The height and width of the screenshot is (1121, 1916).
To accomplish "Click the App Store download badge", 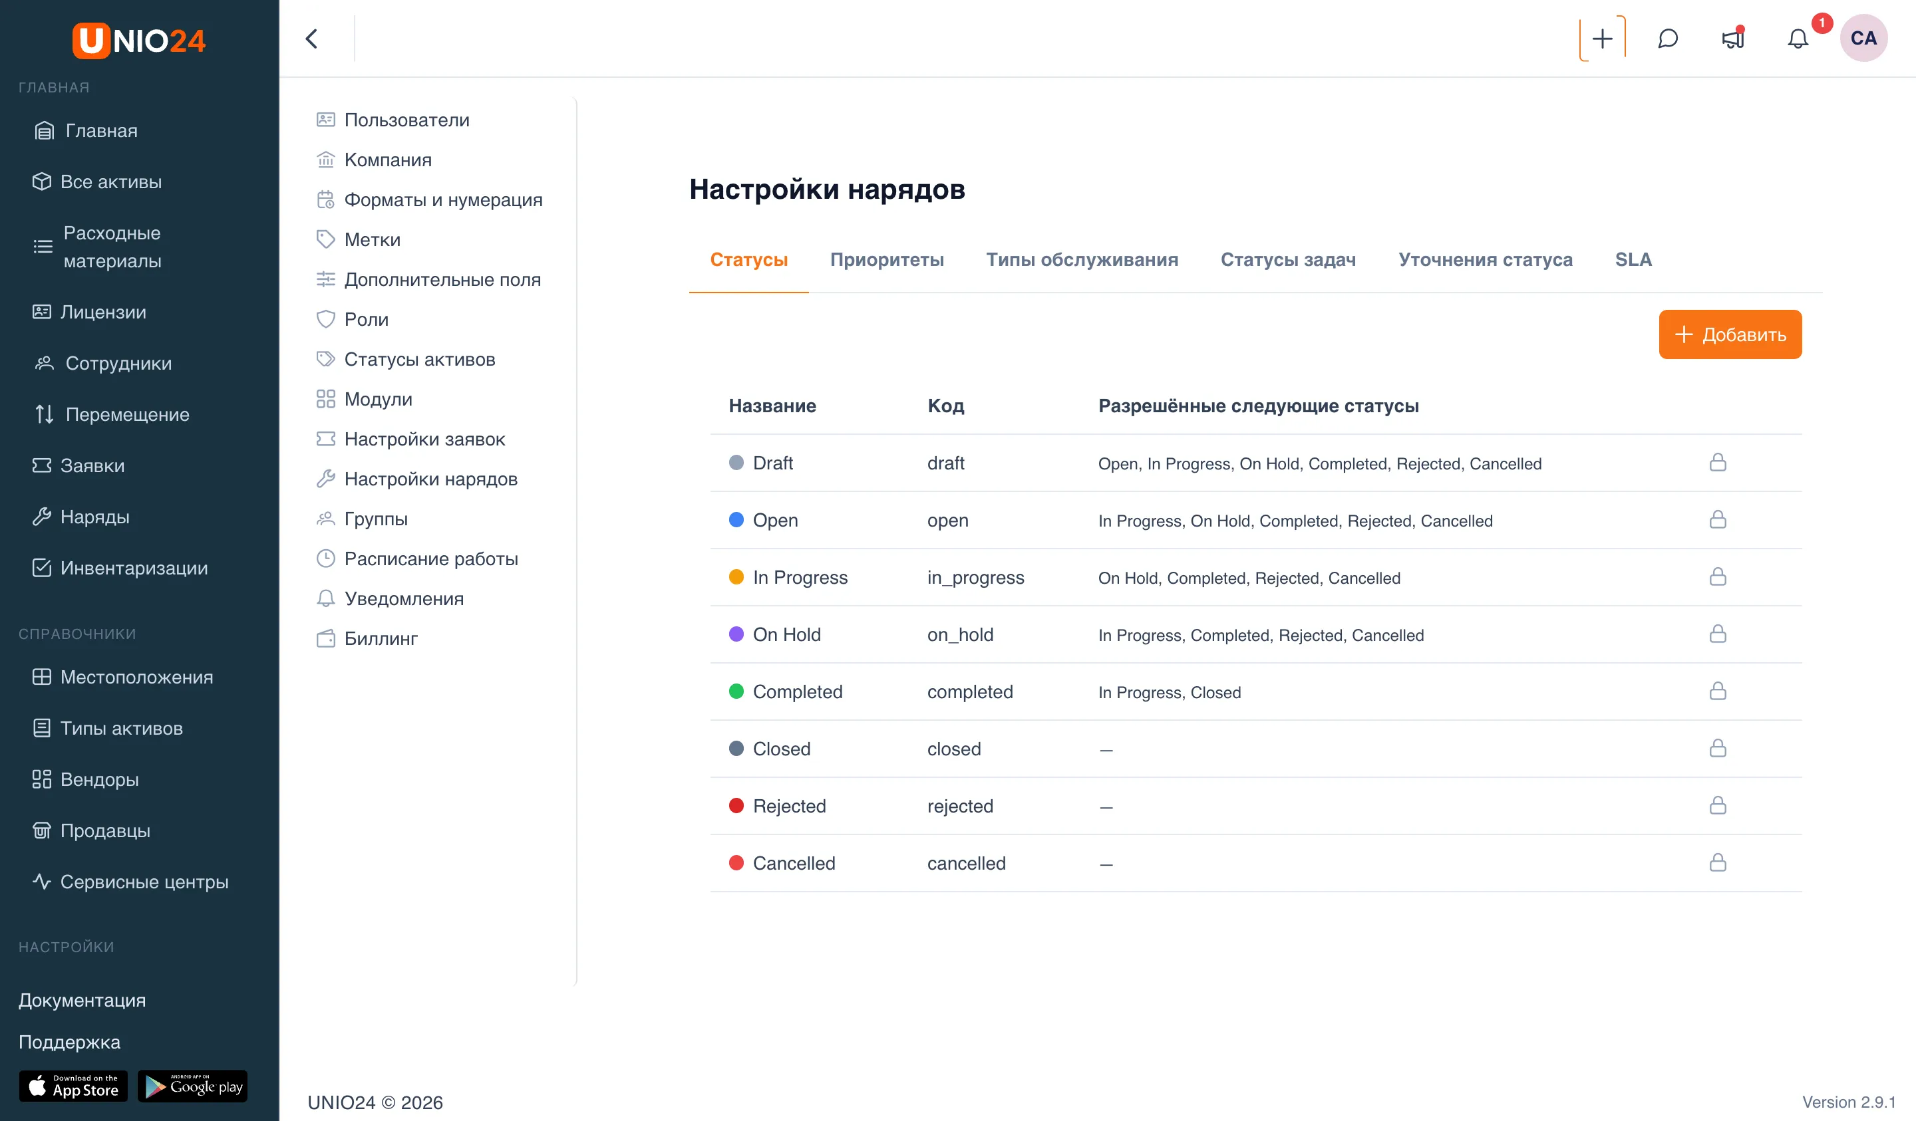I will (x=73, y=1086).
